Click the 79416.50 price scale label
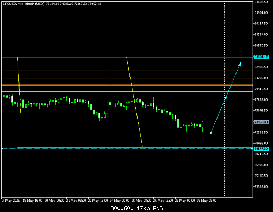Image resolution: width=273 pixels, height=212 pixels. [261, 89]
